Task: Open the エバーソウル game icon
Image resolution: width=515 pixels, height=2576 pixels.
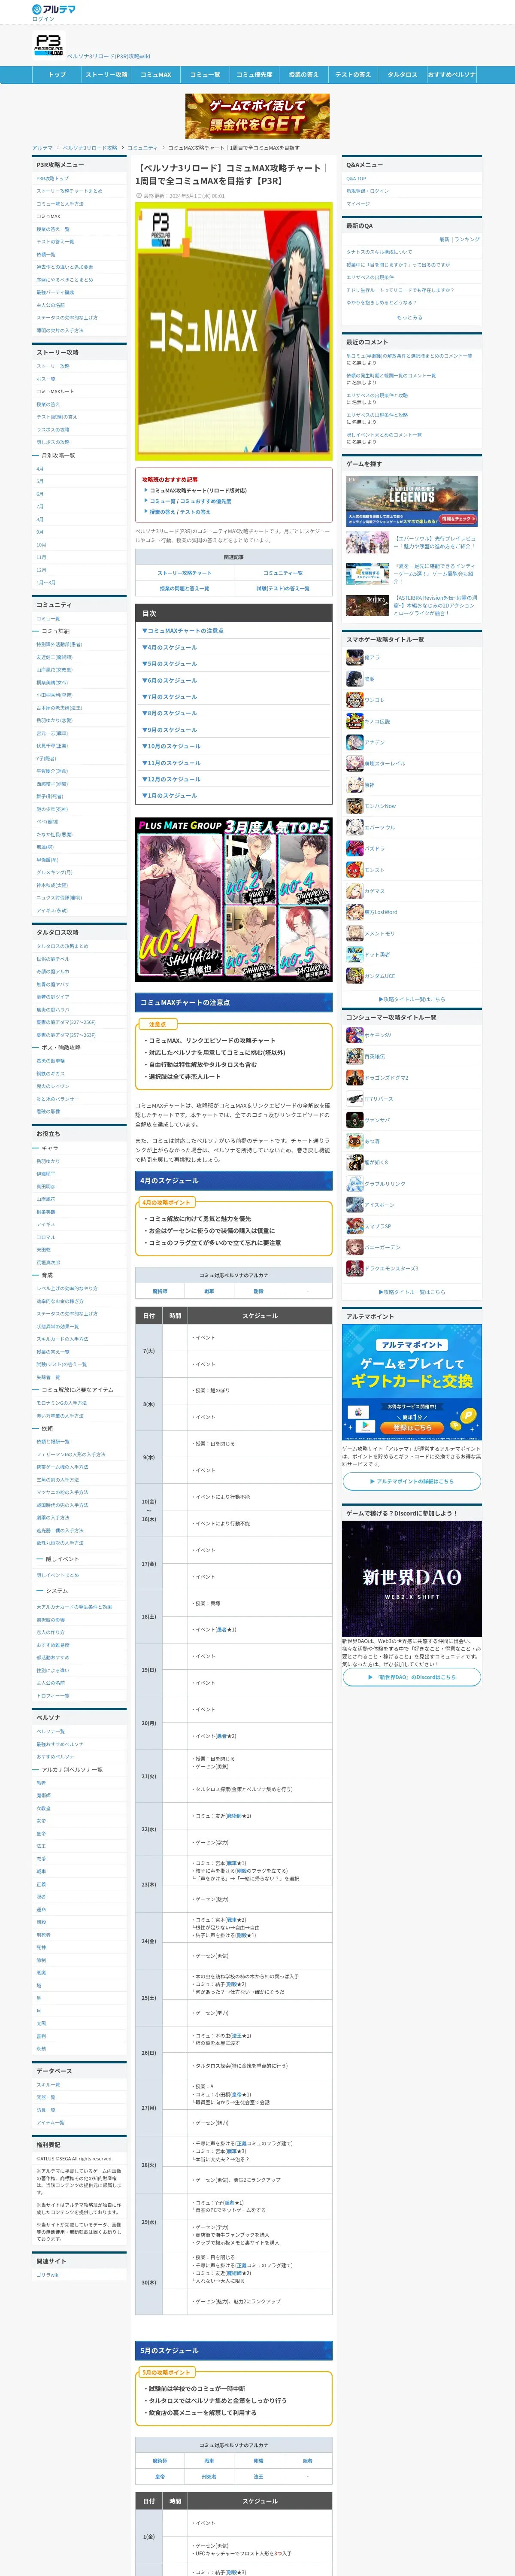Action: 354,827
